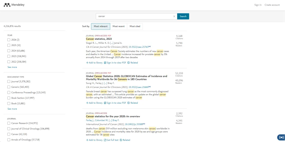This screenshot has height=142, width=285.
Task: Filter by Journal of Clinical Oncology
Action: pyautogui.click(x=9, y=129)
